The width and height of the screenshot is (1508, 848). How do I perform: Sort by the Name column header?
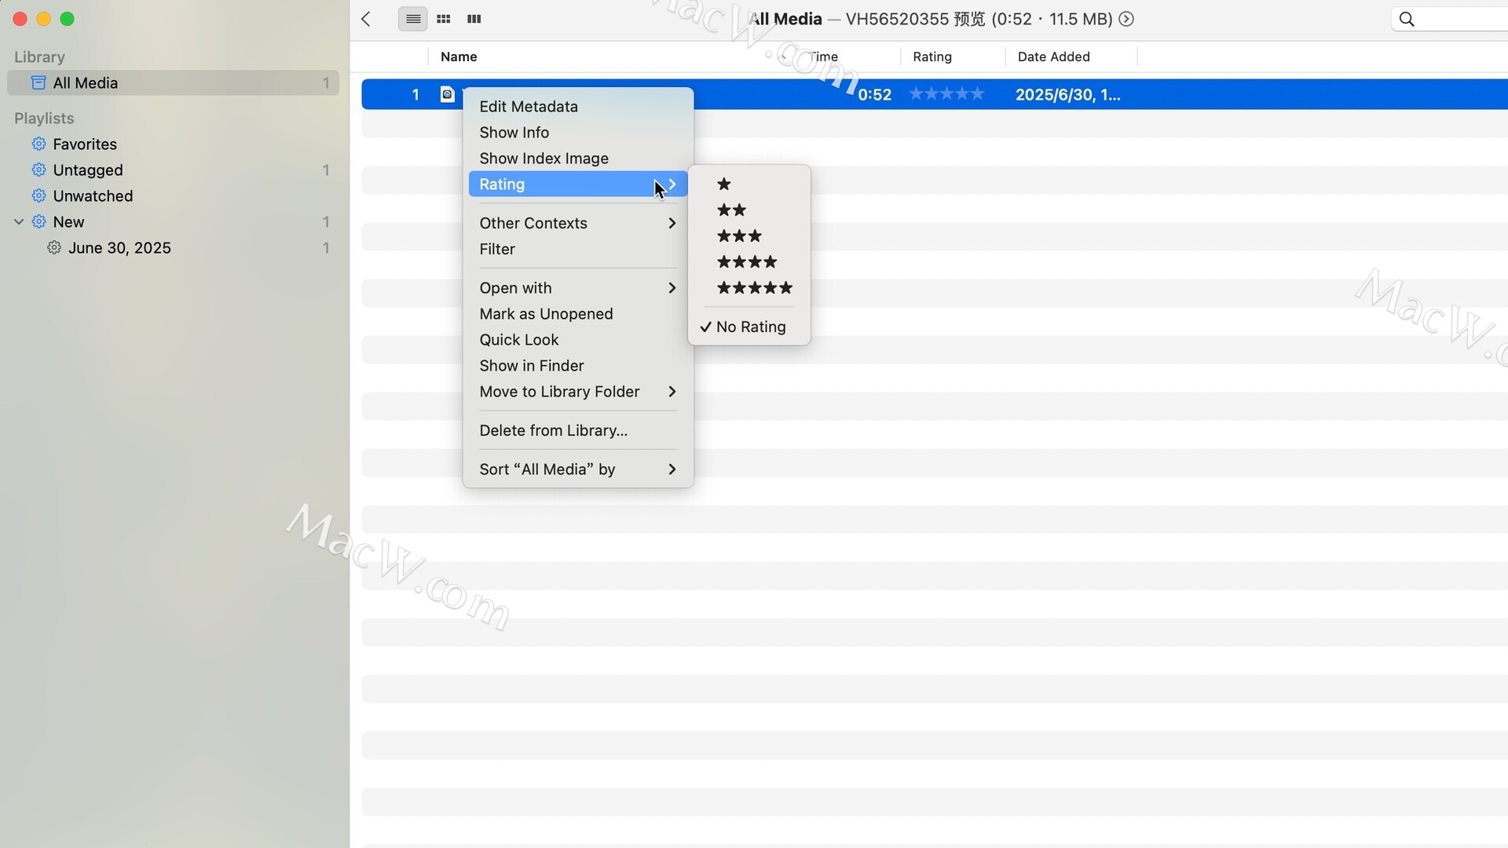coord(459,57)
